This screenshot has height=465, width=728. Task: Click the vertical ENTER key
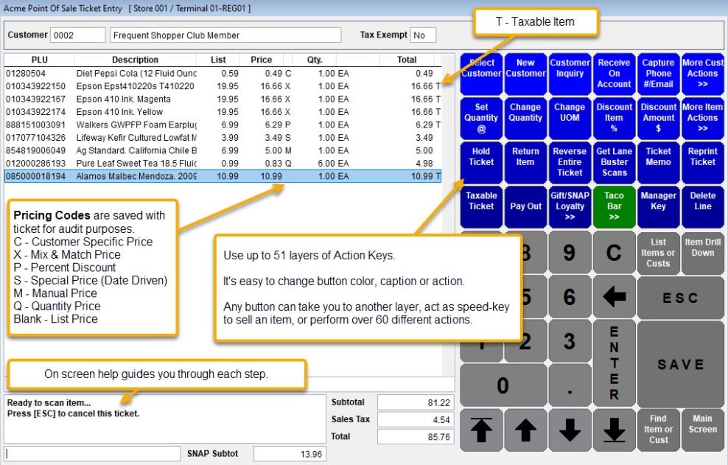614,363
